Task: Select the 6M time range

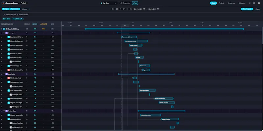Action: coord(117,9)
